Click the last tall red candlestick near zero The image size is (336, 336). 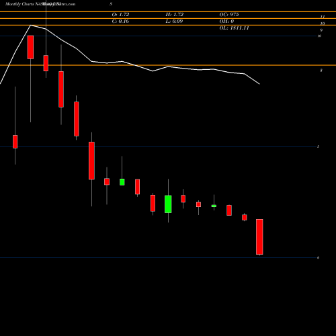pos(259,237)
